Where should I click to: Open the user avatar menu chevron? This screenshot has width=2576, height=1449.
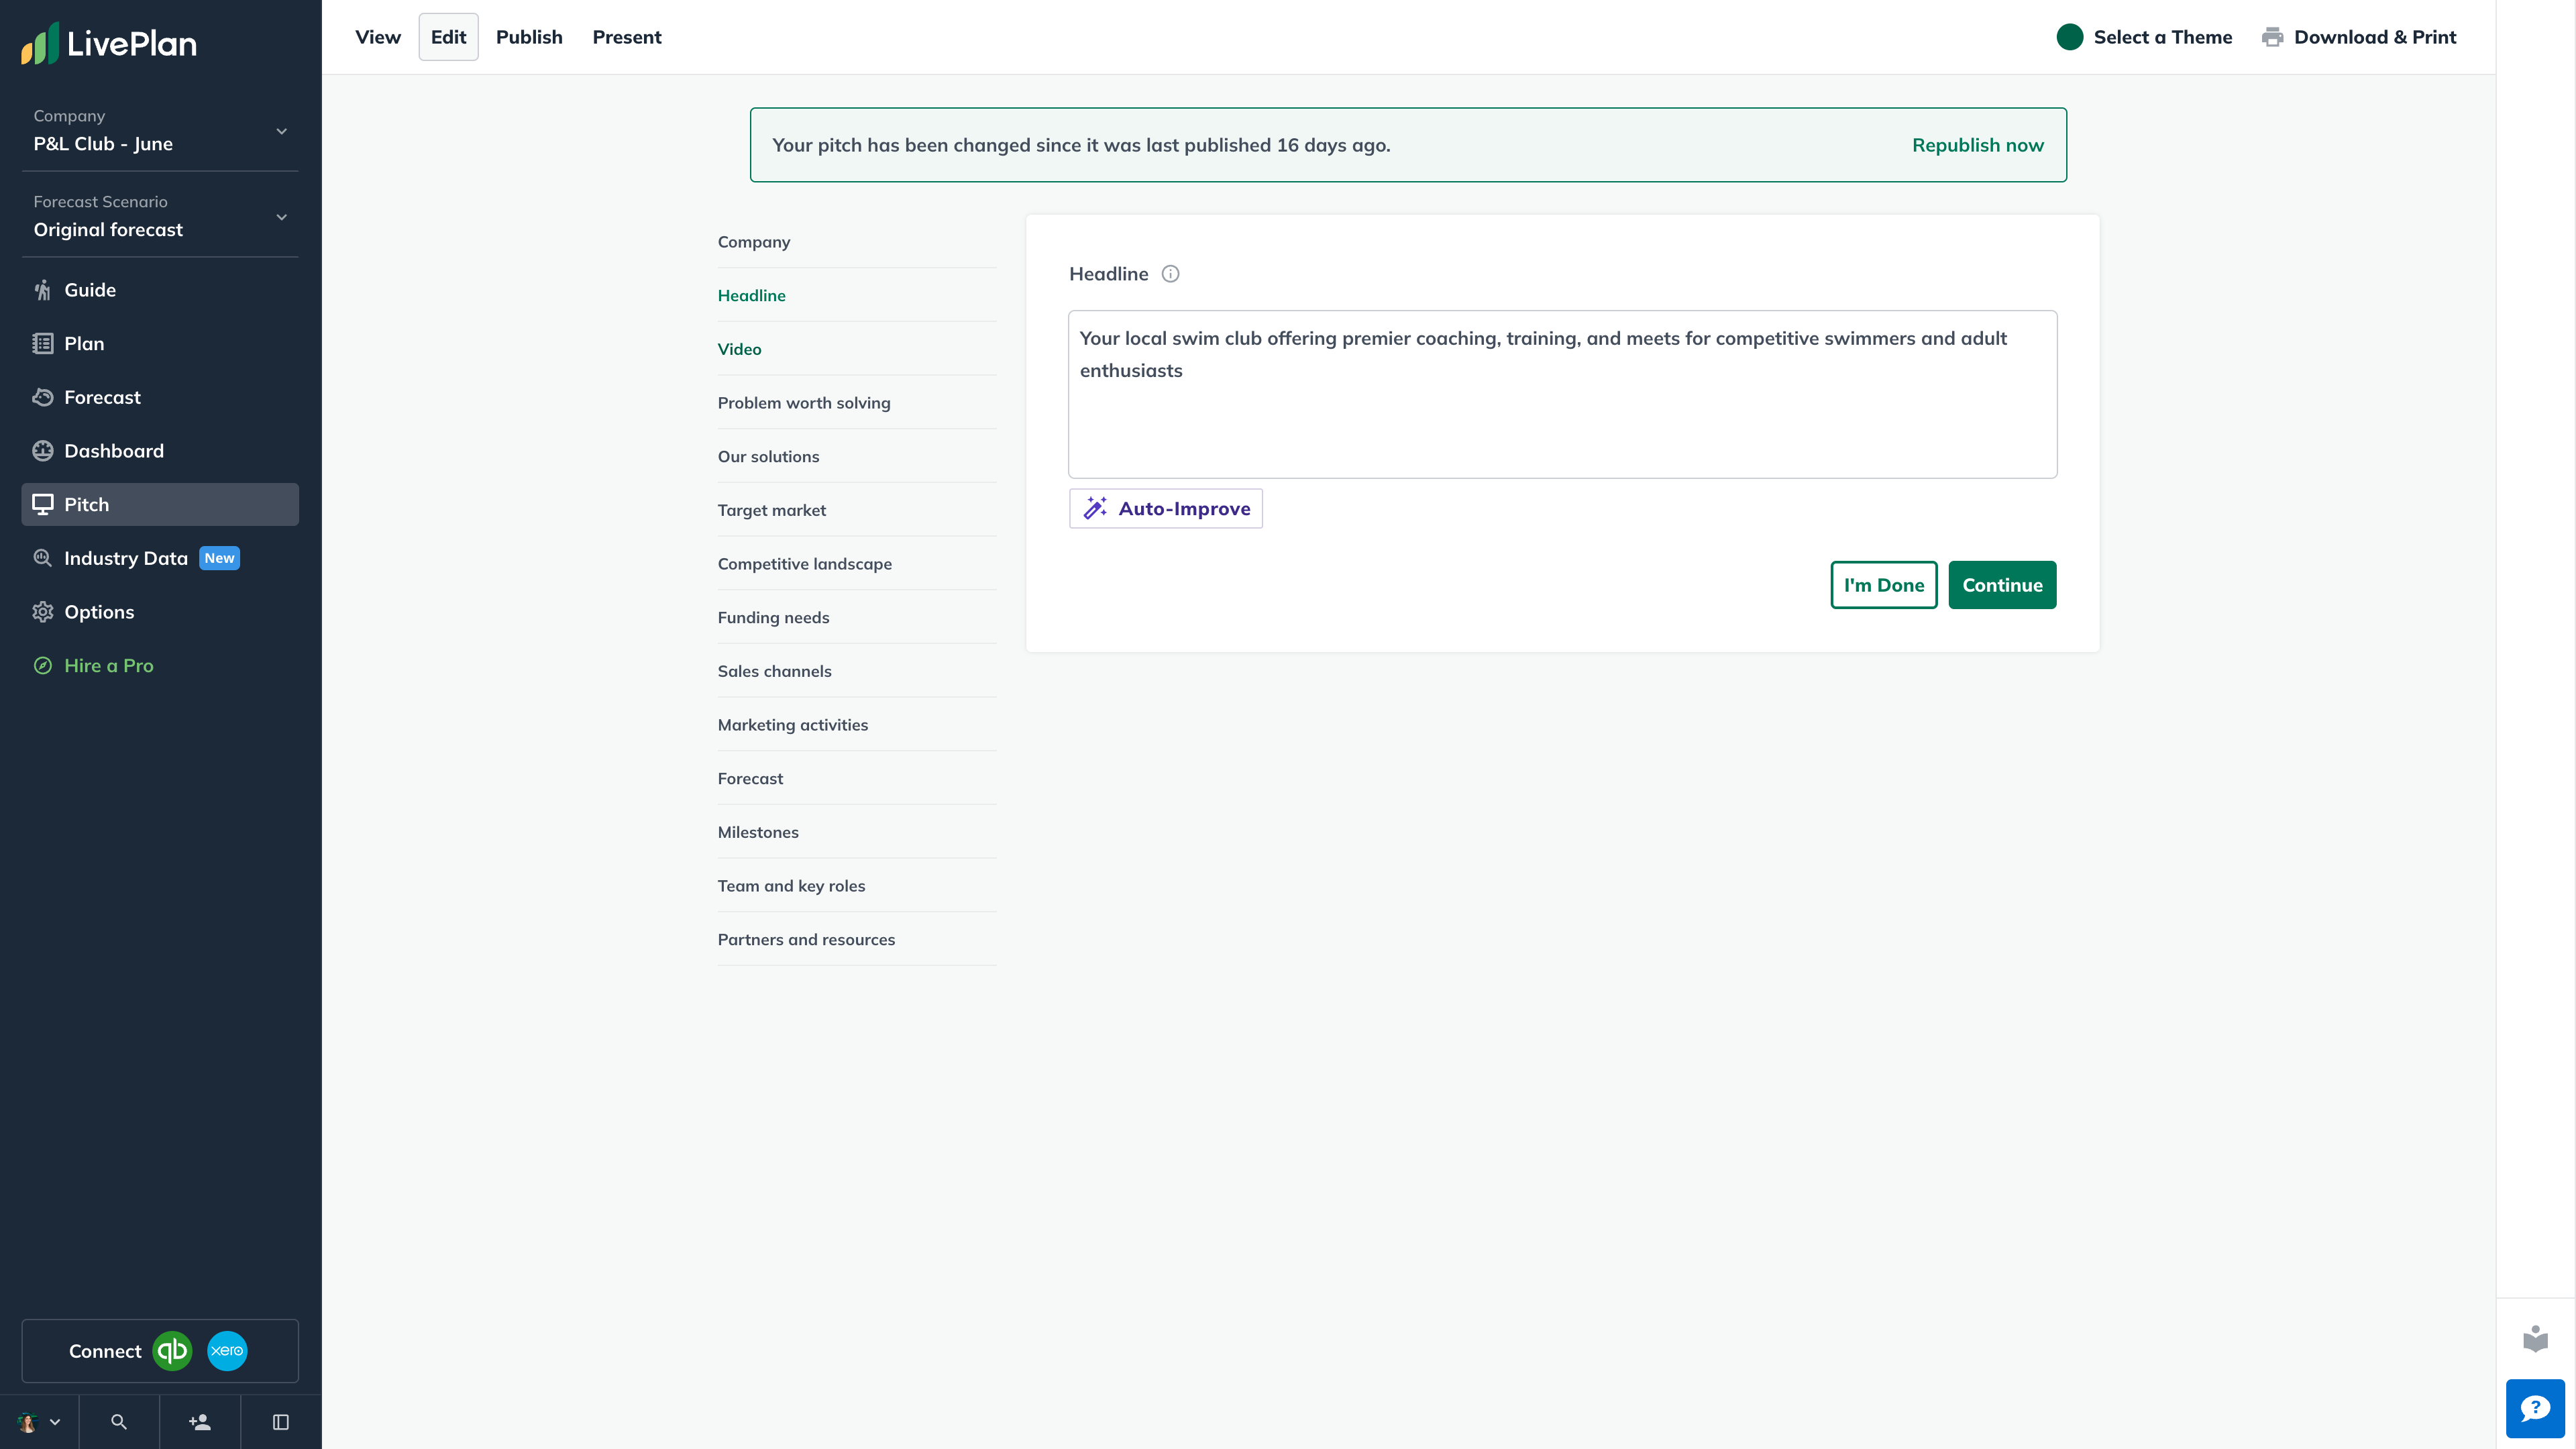click(x=55, y=1422)
